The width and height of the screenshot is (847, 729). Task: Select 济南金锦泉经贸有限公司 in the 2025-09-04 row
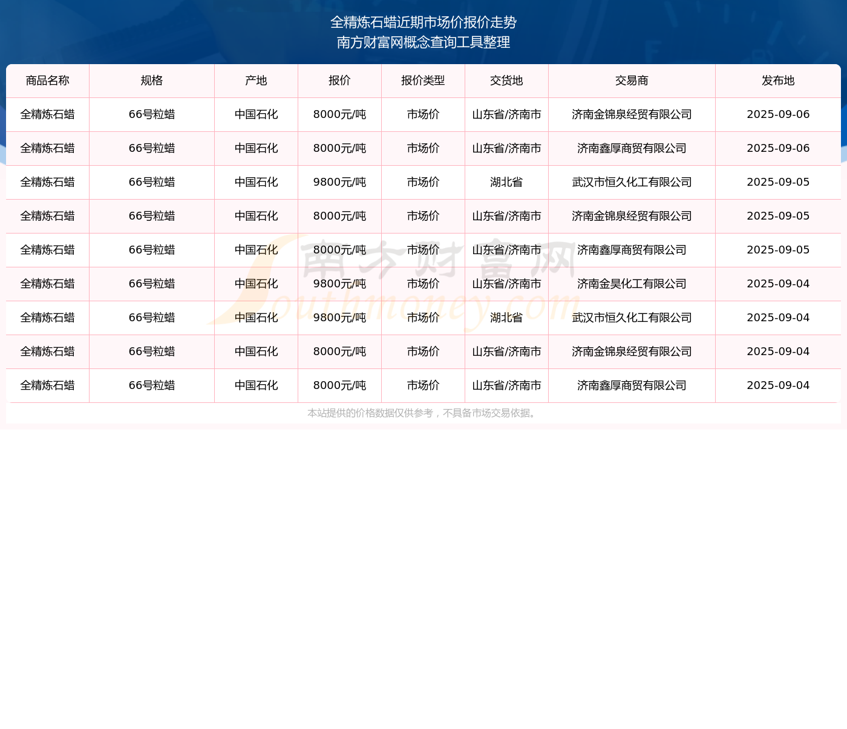pos(632,351)
